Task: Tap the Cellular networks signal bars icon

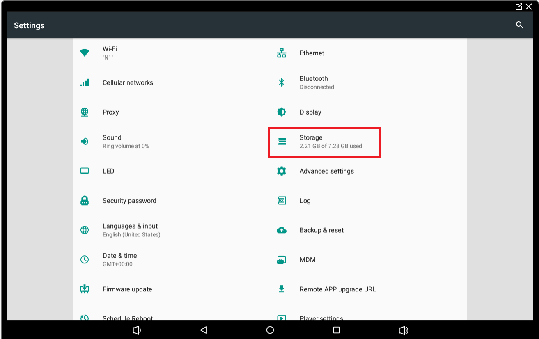Action: (x=85, y=82)
